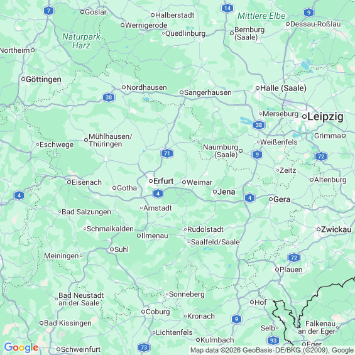Click the Göttingen city label
Image resolution: width=355 pixels, height=355 pixels.
coord(43,79)
